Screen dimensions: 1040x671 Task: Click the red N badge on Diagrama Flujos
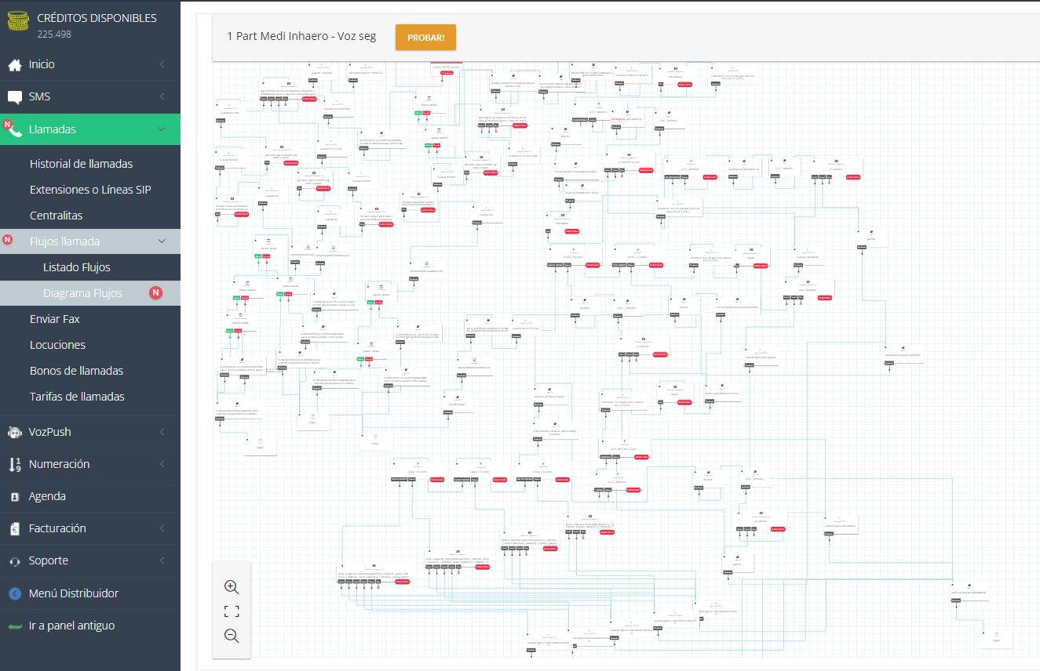click(x=155, y=293)
